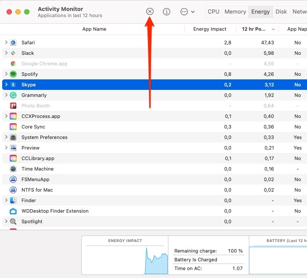Expand the Safari process row

coord(6,42)
